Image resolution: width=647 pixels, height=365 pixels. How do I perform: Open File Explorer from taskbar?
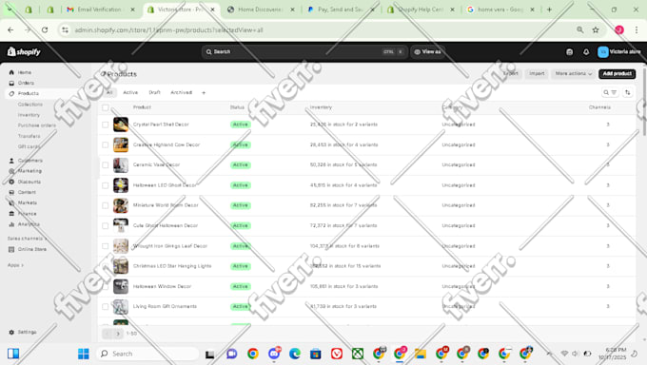point(420,354)
